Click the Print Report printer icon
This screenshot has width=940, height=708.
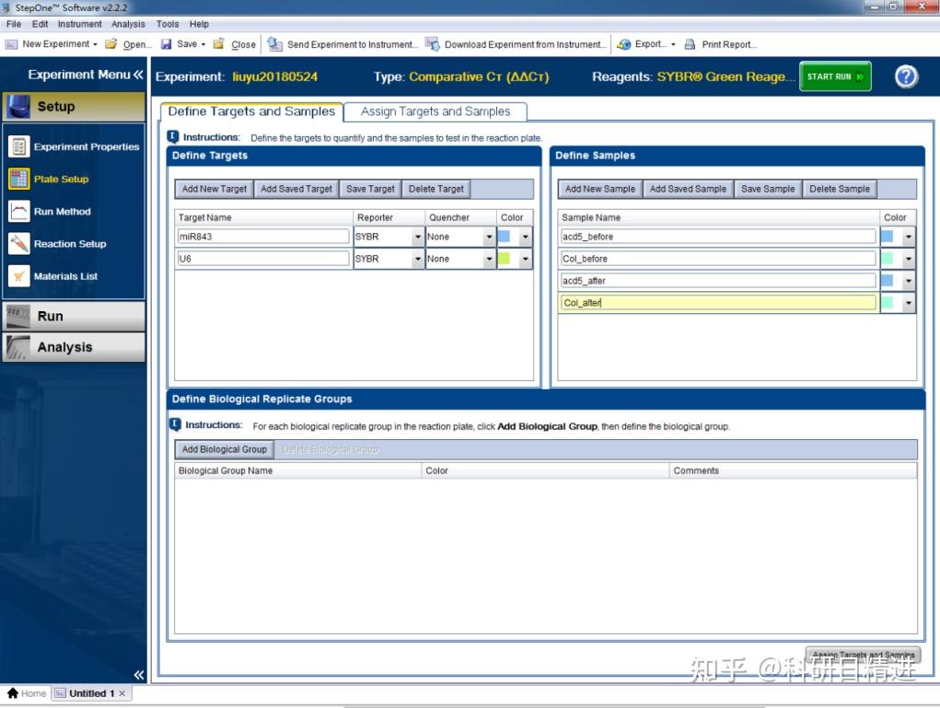click(x=690, y=44)
